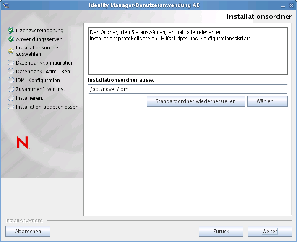The width and height of the screenshot is (297, 242).
Task: Click the Installationsordner page heading
Action: pos(259,16)
